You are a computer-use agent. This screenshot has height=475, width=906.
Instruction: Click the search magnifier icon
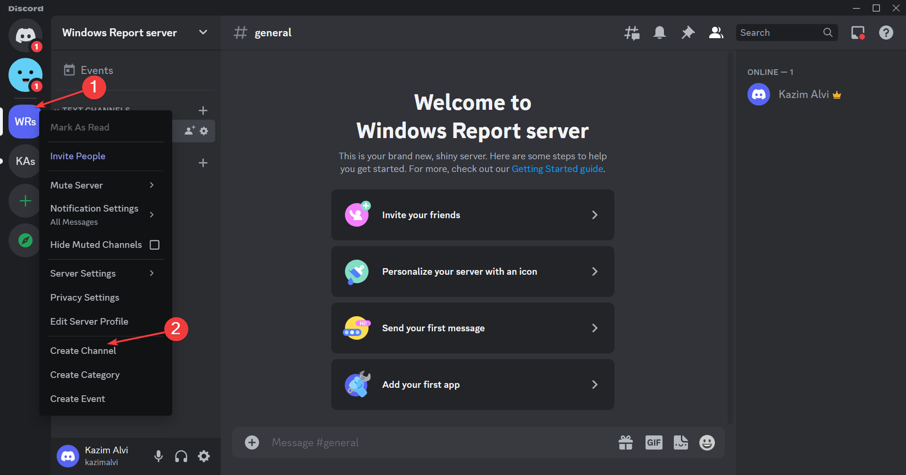click(828, 33)
